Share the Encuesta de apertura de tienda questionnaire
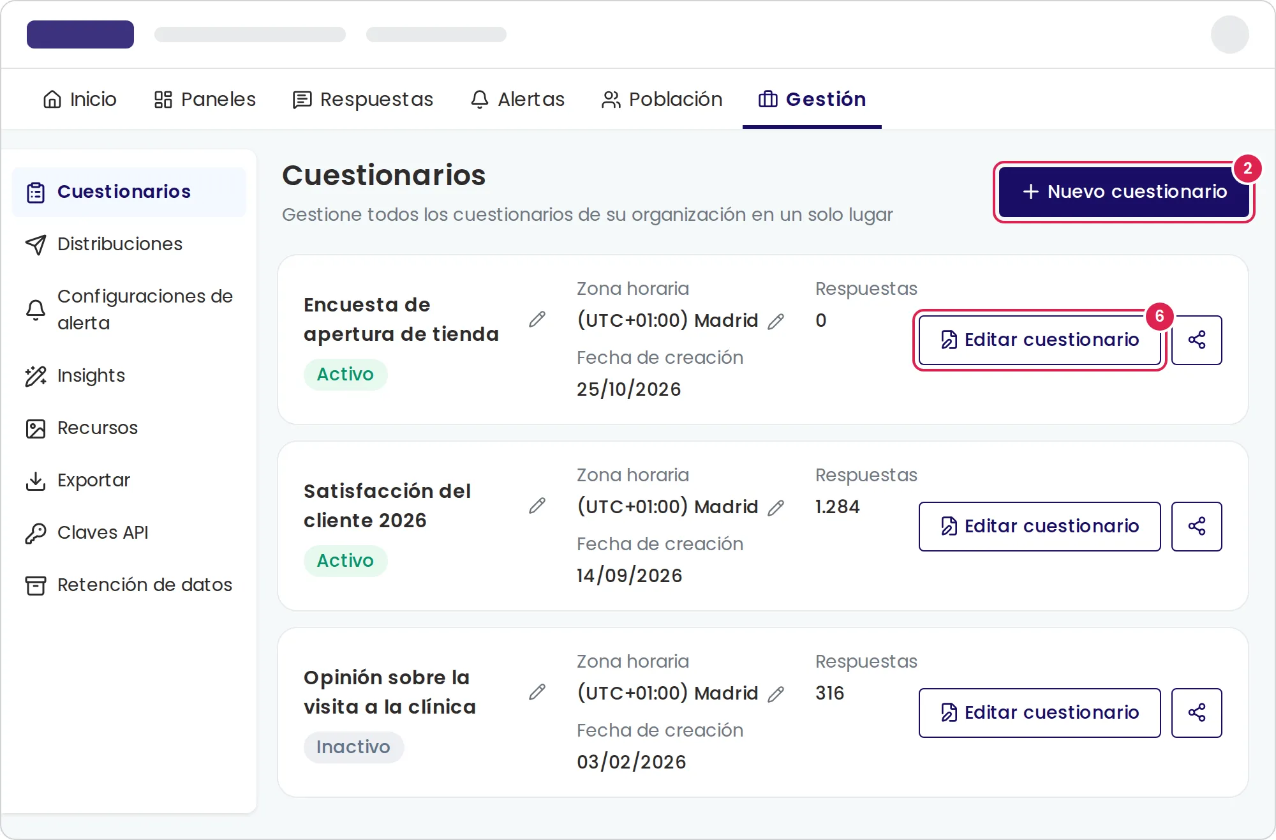 [1196, 340]
